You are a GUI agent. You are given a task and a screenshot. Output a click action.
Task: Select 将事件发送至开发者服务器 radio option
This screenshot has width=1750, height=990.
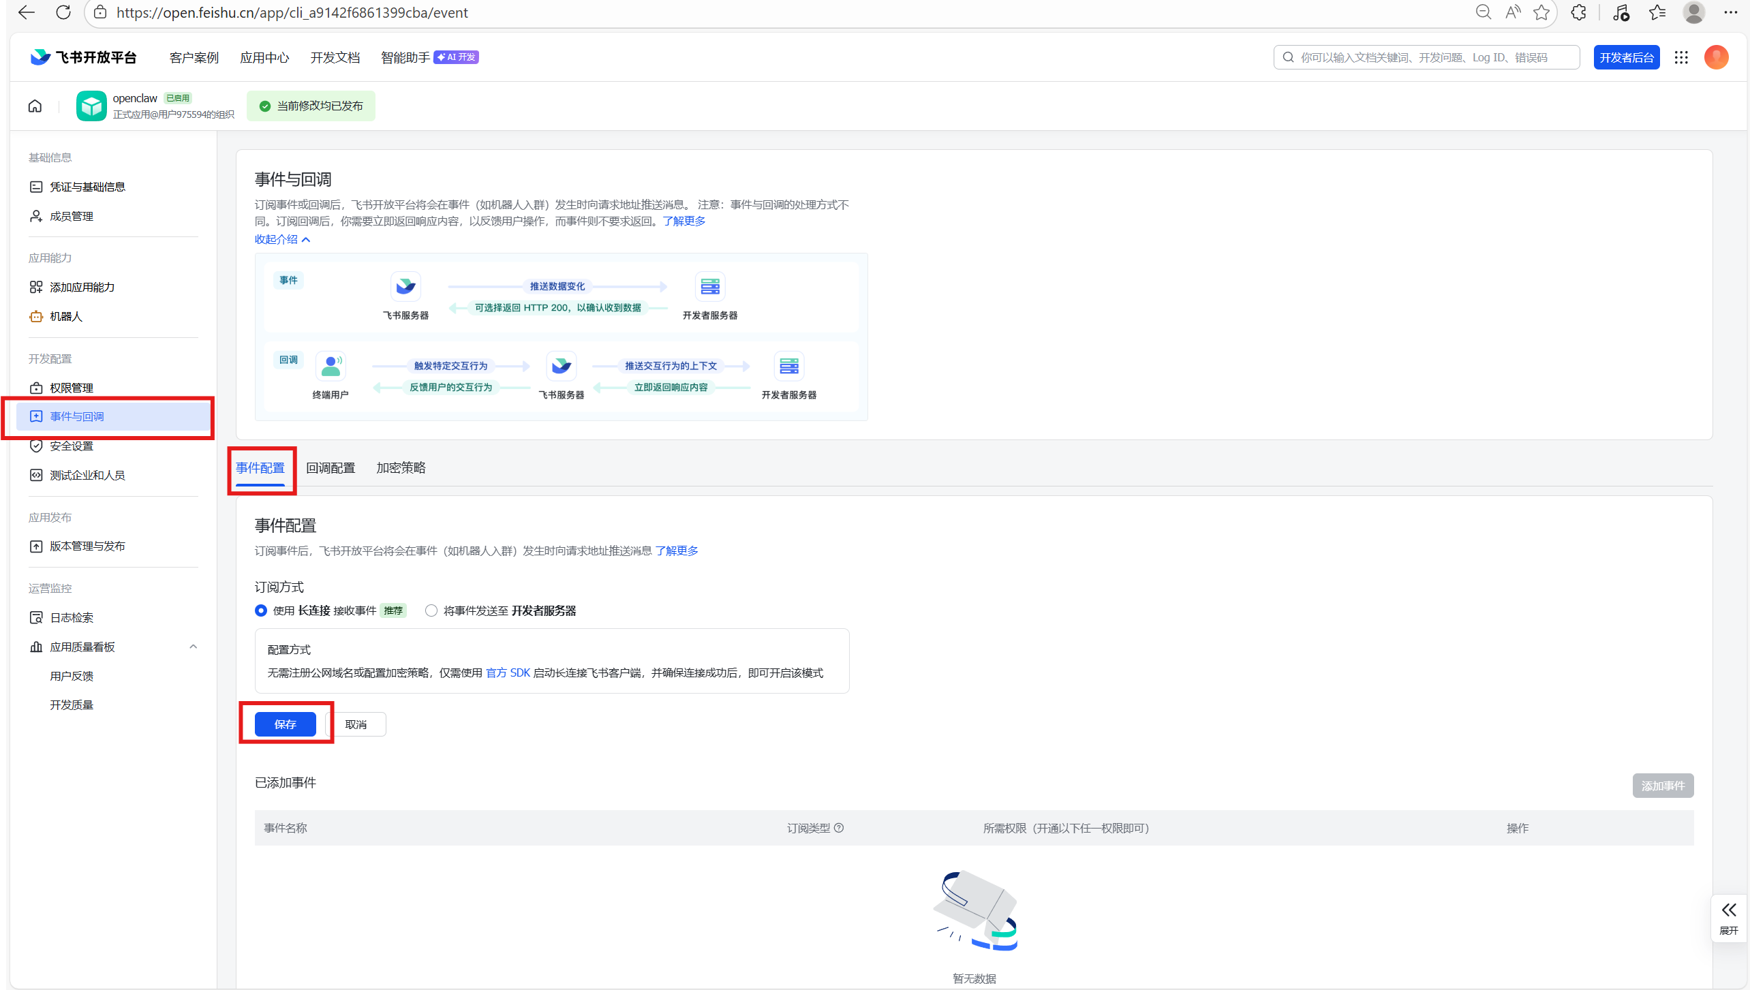(431, 610)
